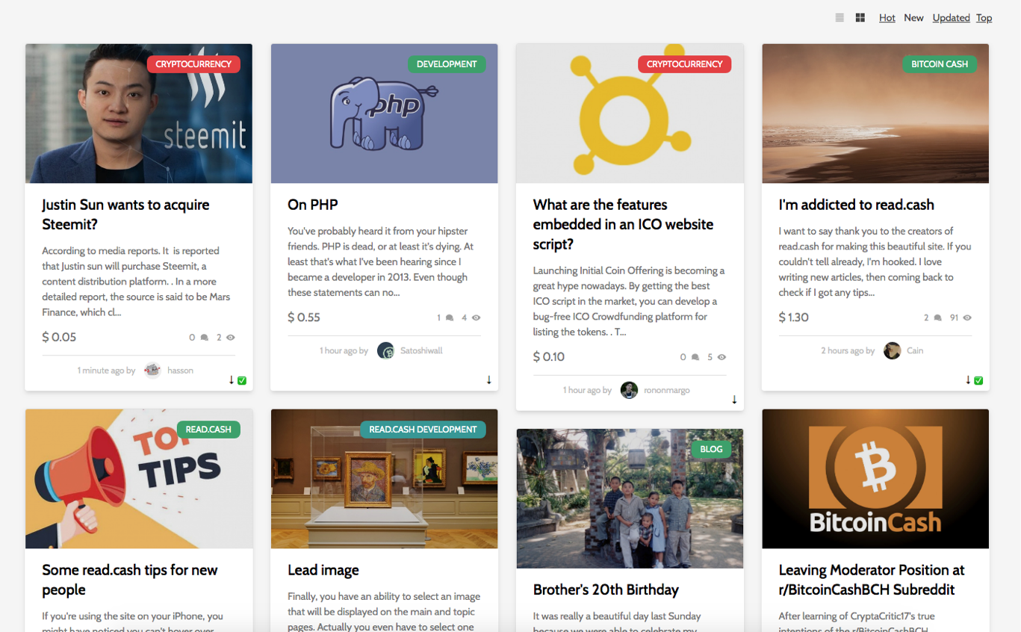Visit author rononmargo's profile name

(667, 390)
